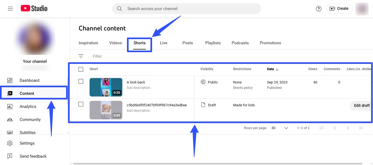Screen dimensions: 373x165
Task: Click the Create button
Action: 339,8
